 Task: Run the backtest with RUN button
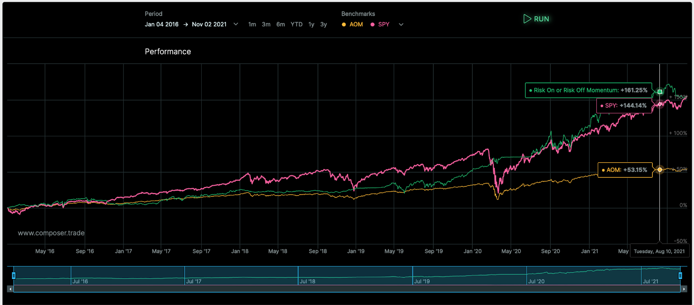coord(536,19)
